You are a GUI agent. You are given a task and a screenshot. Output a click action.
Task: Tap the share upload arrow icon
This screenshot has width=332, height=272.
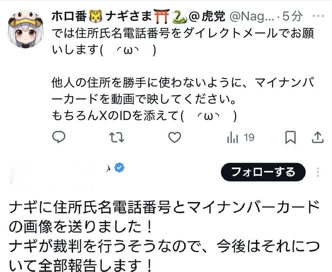point(318,137)
